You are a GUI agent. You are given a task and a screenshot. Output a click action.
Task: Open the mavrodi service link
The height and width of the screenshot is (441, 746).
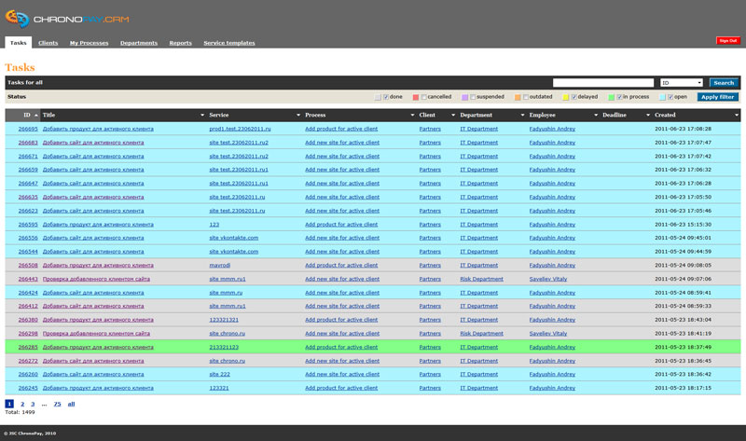click(x=220, y=266)
